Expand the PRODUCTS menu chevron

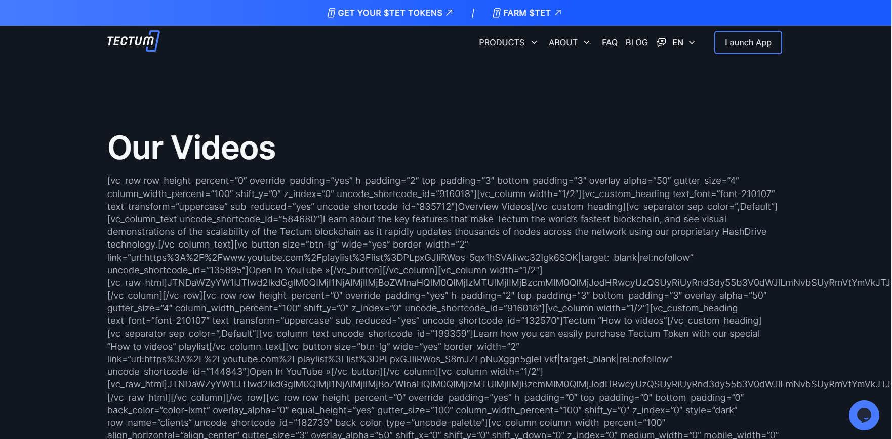pos(534,43)
